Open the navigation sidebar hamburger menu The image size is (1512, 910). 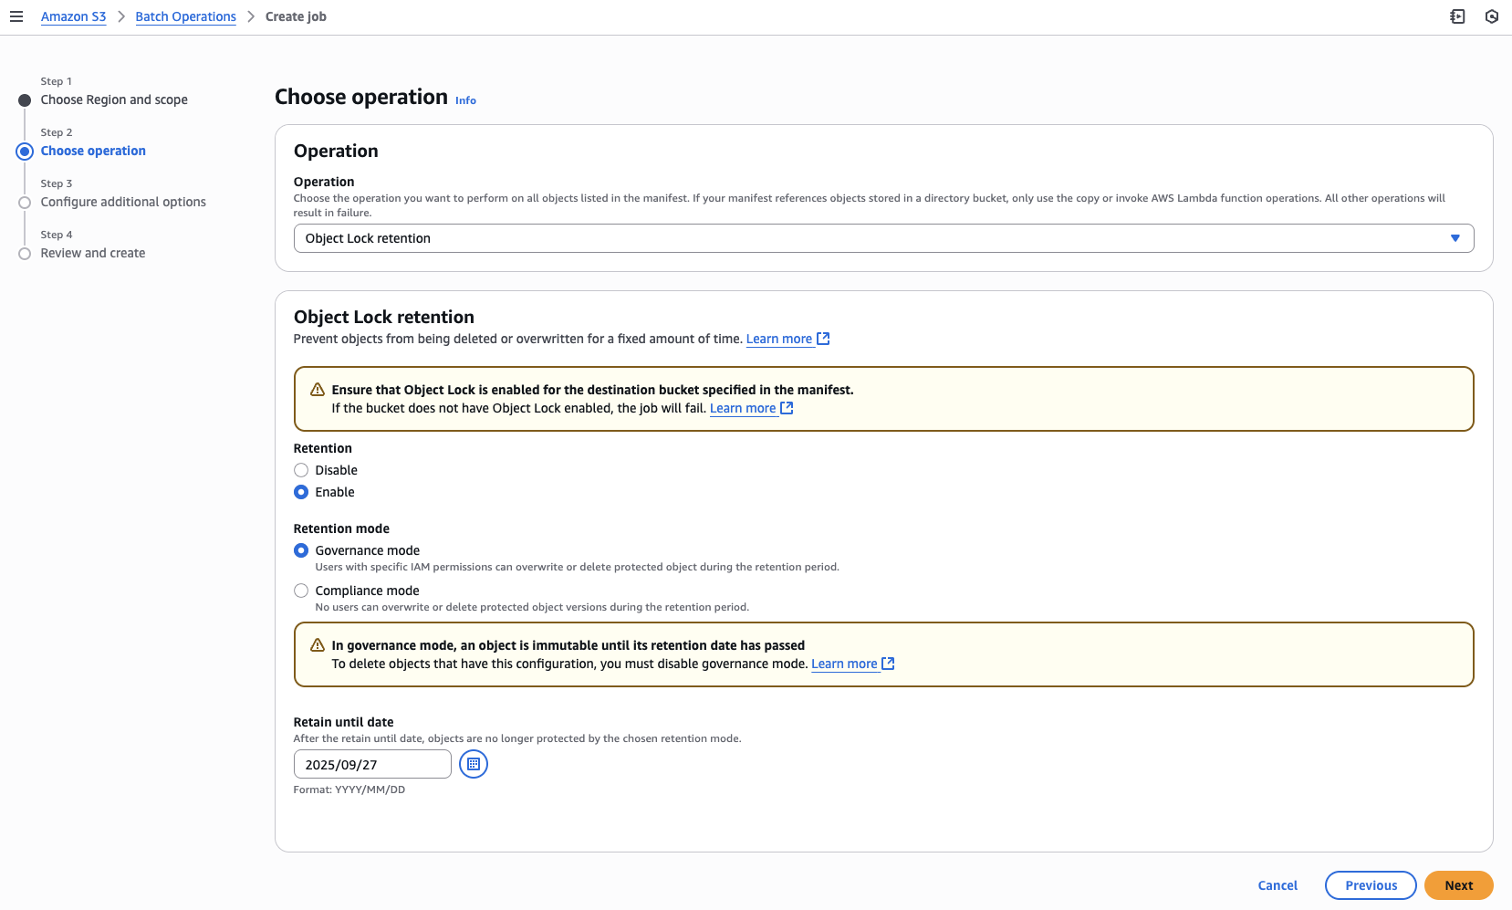(x=16, y=16)
